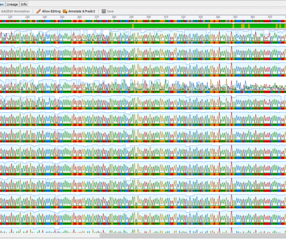Click the Save text label in toolbar
Screen dimensions: 286x239
click(x=110, y=11)
